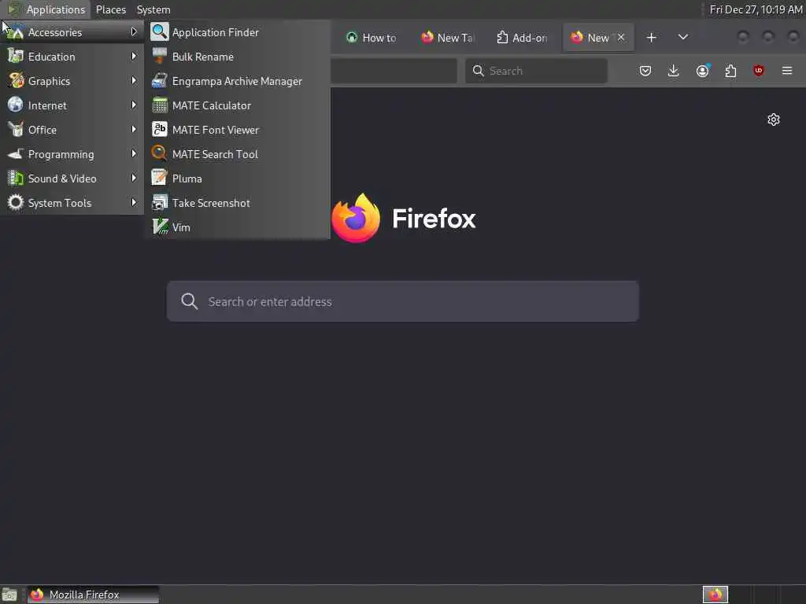
Task: Click the Take Screenshot camera icon
Action: 159,202
